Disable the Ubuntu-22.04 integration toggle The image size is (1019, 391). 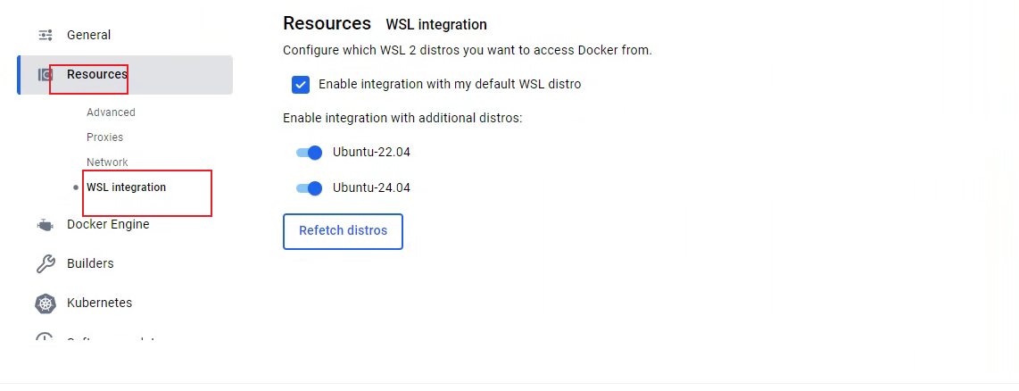[x=309, y=153]
